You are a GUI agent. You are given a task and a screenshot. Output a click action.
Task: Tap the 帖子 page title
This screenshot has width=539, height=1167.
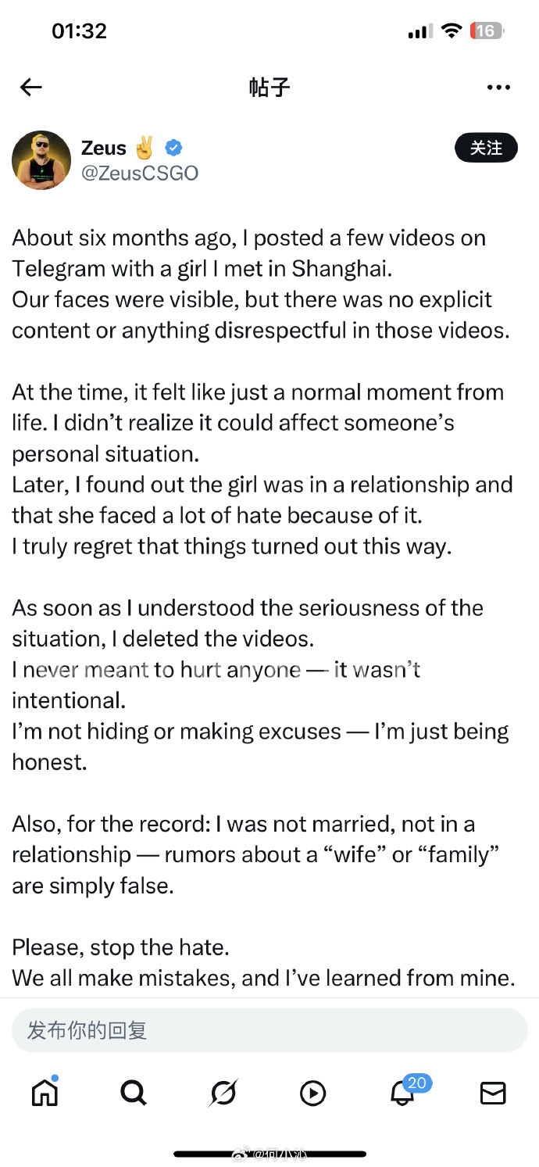[269, 87]
